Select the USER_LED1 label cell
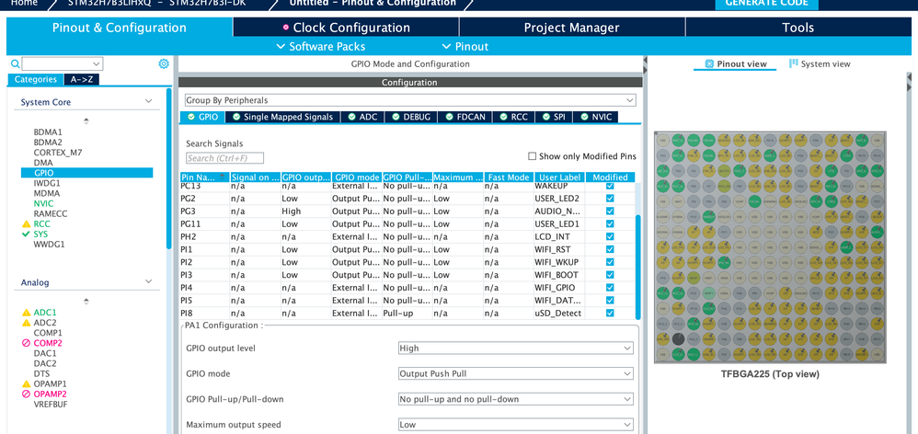 coord(559,224)
